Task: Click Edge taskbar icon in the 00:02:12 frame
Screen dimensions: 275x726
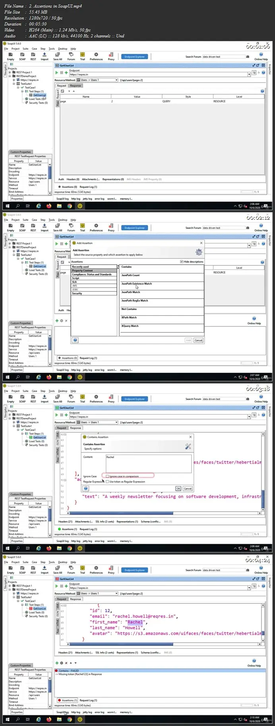Action: [39, 377]
